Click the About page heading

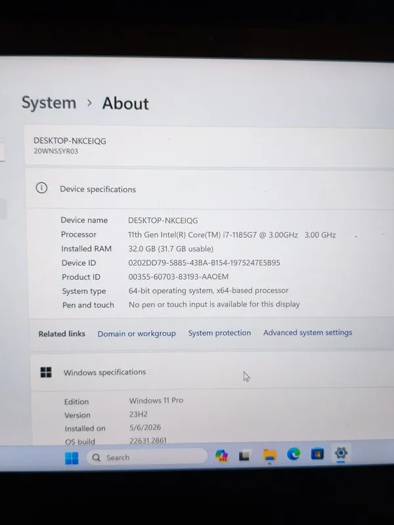click(x=125, y=104)
